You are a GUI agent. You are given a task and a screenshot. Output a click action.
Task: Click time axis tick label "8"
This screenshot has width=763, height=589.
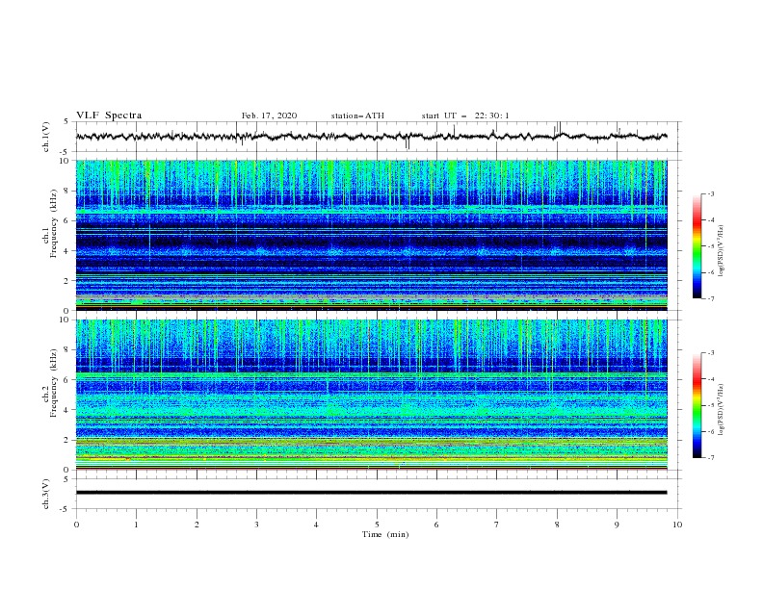[x=557, y=525]
